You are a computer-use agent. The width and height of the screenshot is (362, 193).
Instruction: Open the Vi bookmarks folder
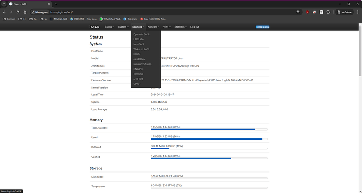click(x=43, y=19)
